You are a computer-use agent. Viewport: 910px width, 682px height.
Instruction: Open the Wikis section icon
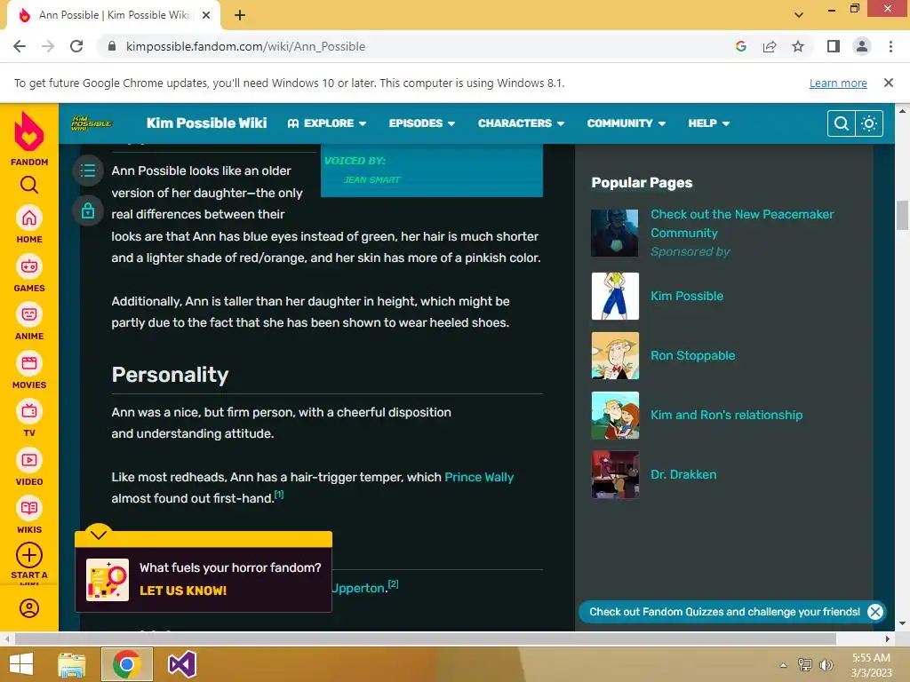coord(29,509)
